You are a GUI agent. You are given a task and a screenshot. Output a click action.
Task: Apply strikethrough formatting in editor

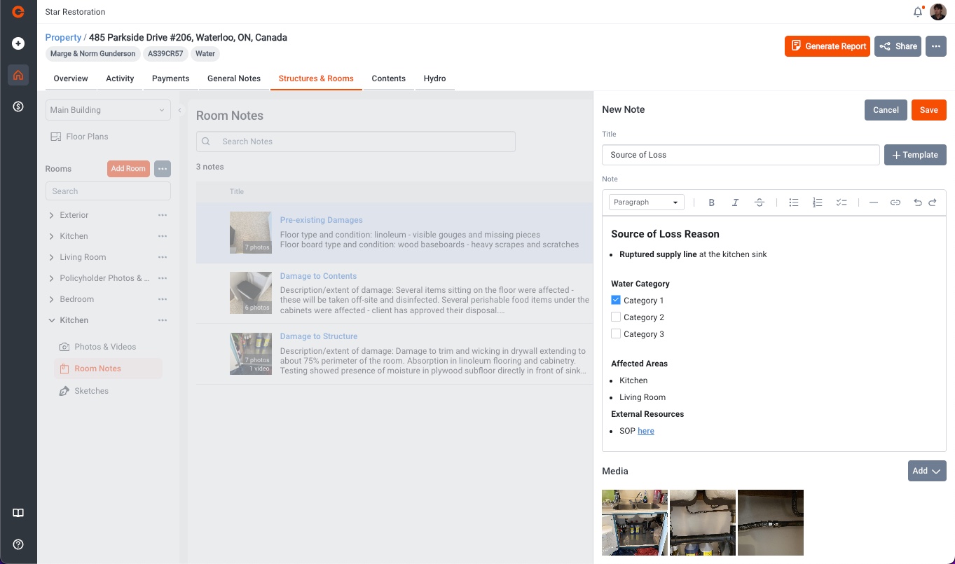[x=759, y=202]
